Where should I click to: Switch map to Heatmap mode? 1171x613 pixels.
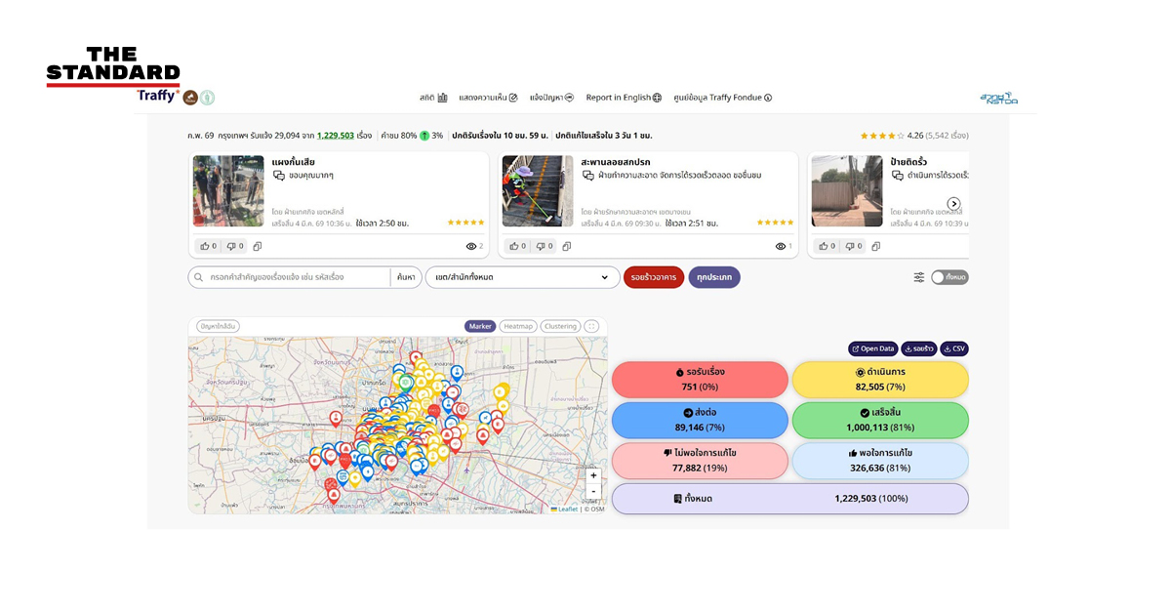(x=518, y=326)
